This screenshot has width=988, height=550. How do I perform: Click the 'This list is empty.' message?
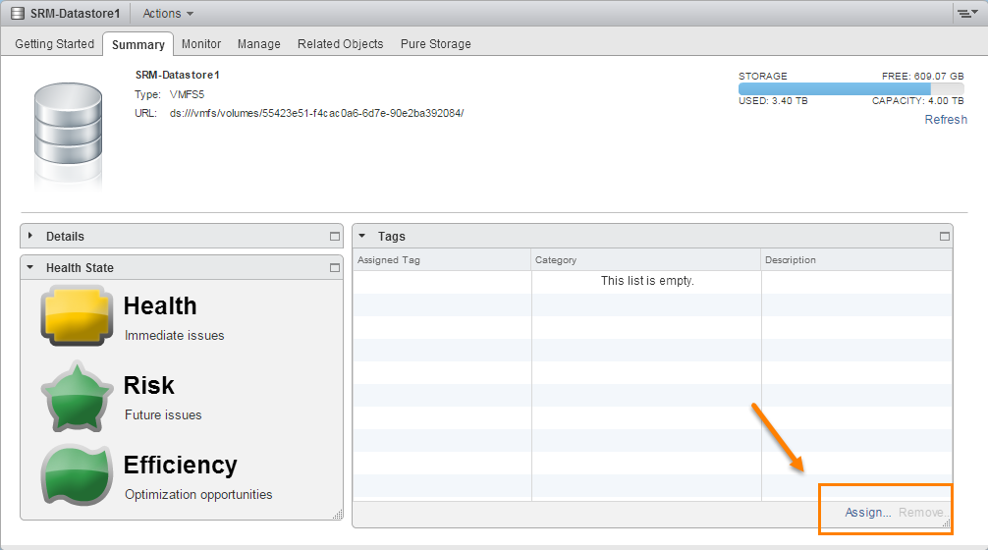coord(647,280)
